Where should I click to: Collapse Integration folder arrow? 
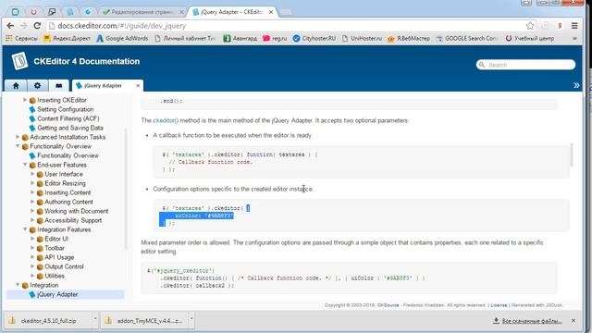click(x=18, y=285)
